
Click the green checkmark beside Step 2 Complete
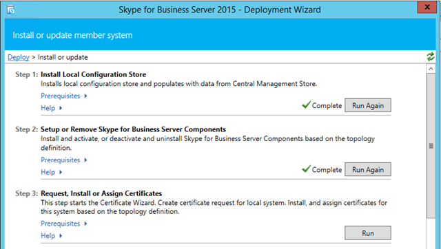(x=306, y=169)
